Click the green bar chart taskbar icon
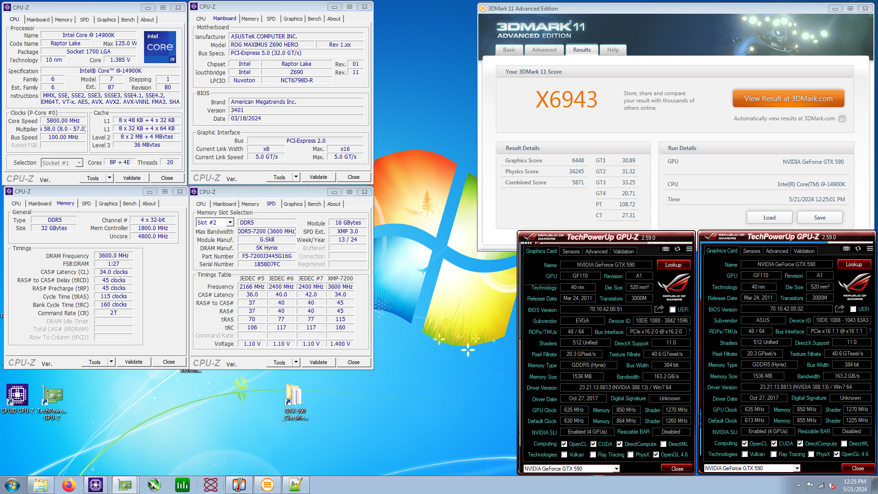Screen dimensions: 878x494 tap(182, 485)
